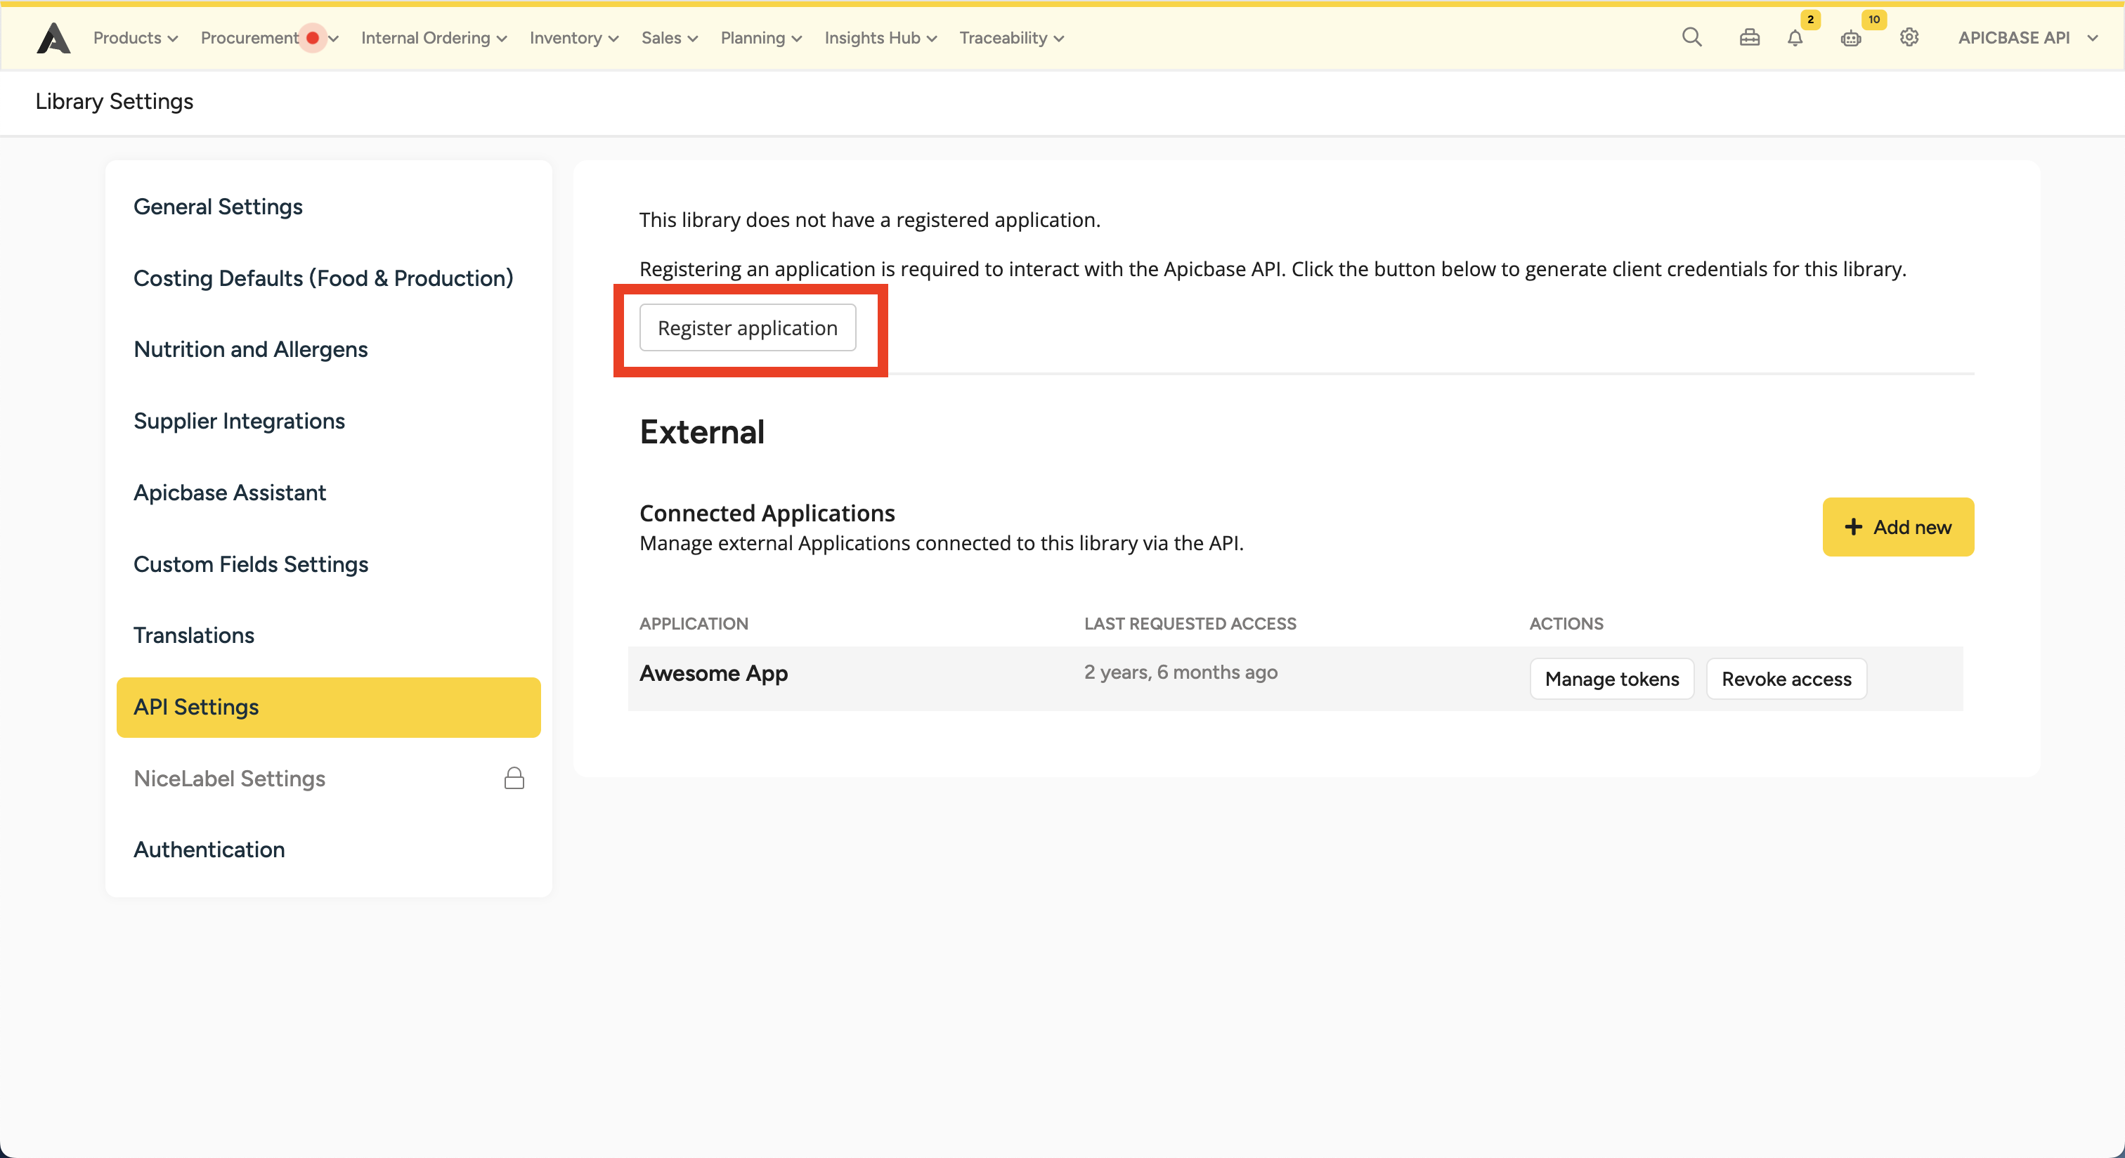Click the Apicbase logo icon
This screenshot has width=2125, height=1158.
pyautogui.click(x=53, y=38)
